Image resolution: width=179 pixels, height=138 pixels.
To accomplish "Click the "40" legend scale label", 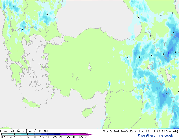I will (74, 137).
